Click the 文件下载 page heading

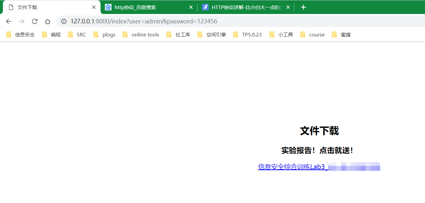319,131
